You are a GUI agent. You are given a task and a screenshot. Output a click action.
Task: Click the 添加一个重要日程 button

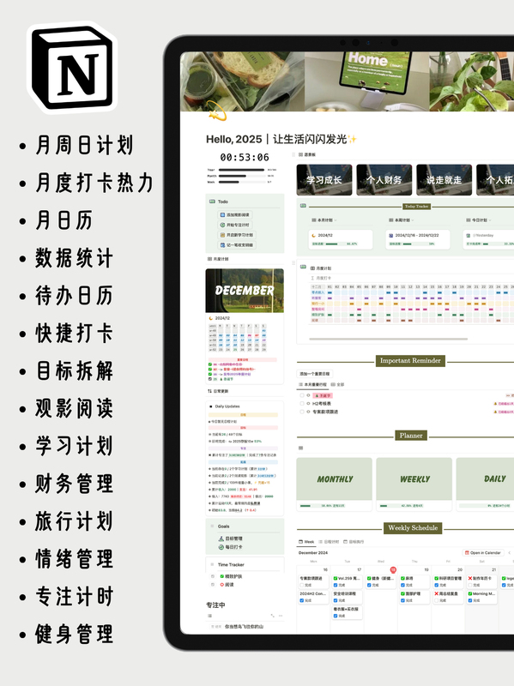(x=315, y=374)
